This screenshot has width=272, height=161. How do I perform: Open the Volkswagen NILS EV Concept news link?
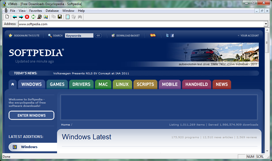point(91,73)
